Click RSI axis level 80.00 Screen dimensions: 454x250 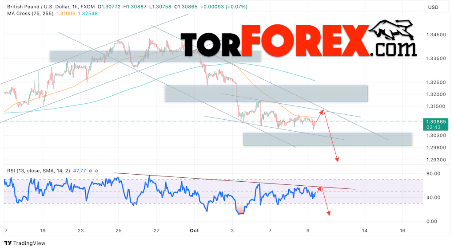pyautogui.click(x=434, y=174)
